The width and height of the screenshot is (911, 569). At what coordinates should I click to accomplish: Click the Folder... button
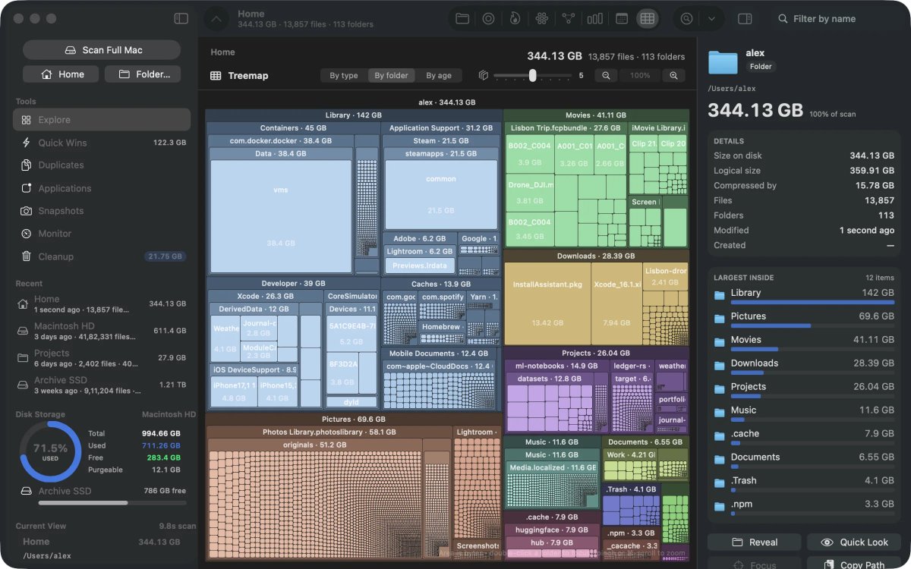point(143,74)
